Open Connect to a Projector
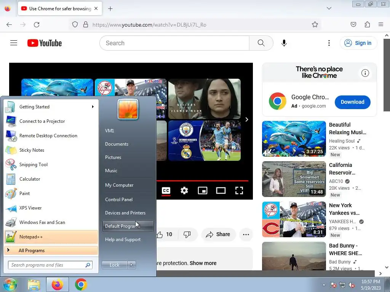Screen dimensions: 390x292 coord(51,121)
